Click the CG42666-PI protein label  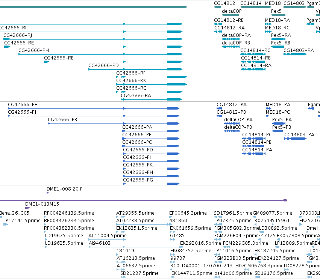pos(137,158)
